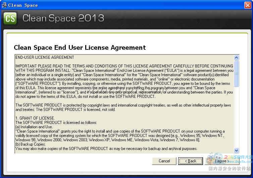Click the green CS logo icon
The width and height of the screenshot is (253, 178).
10,18
